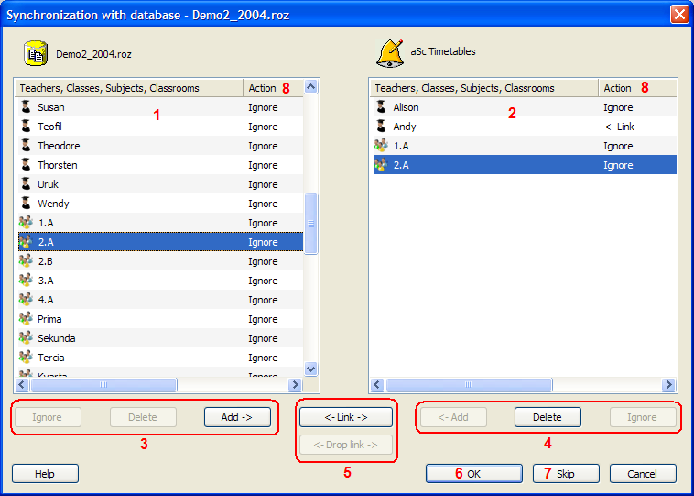Click right list horizontal scrollbar right arrow

(669, 385)
